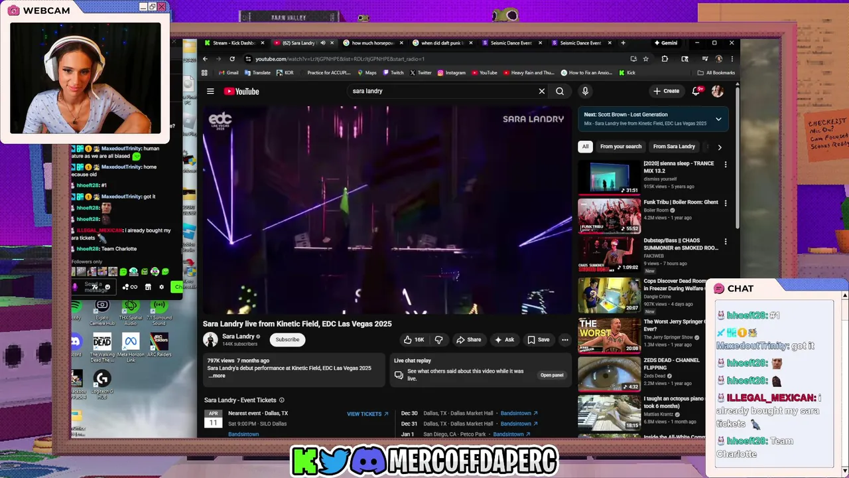Open Cops Discover Dead Roommate video thumbnail

click(x=609, y=295)
